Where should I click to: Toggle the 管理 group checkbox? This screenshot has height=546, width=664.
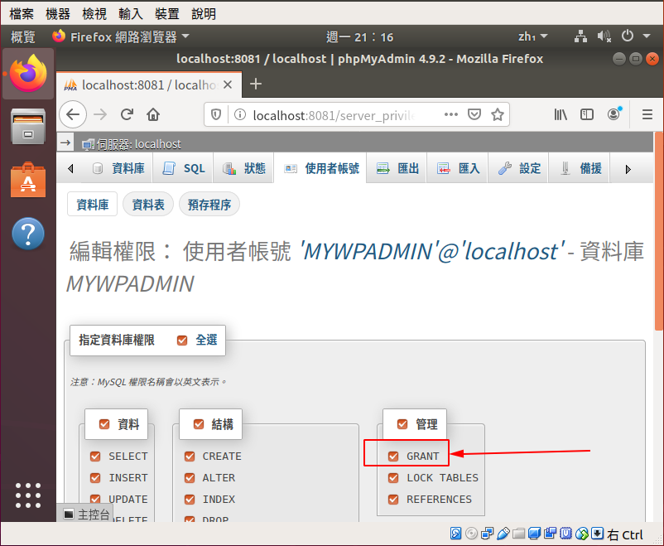coord(402,424)
